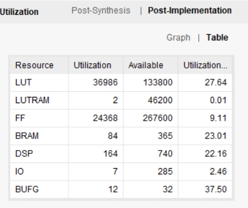Click DSP percentage 22.16
Screen dimensions: 248x208
point(216,153)
